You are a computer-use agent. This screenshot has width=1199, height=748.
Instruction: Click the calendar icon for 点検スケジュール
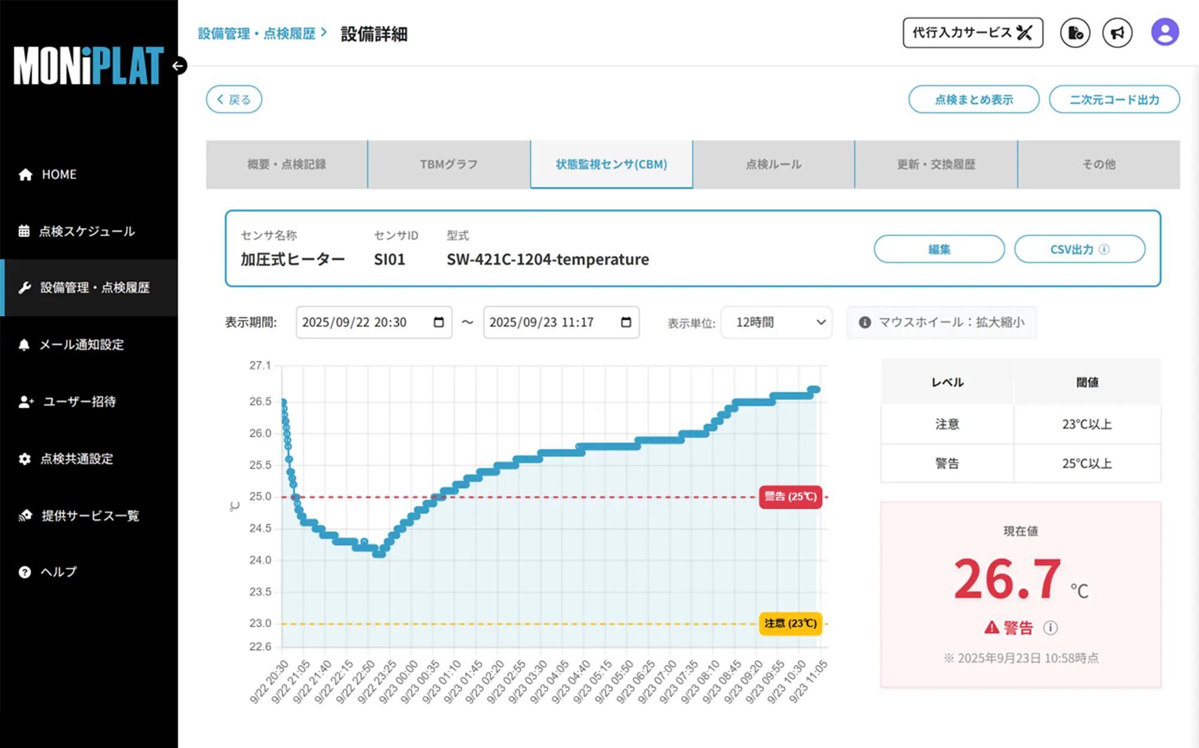25,231
